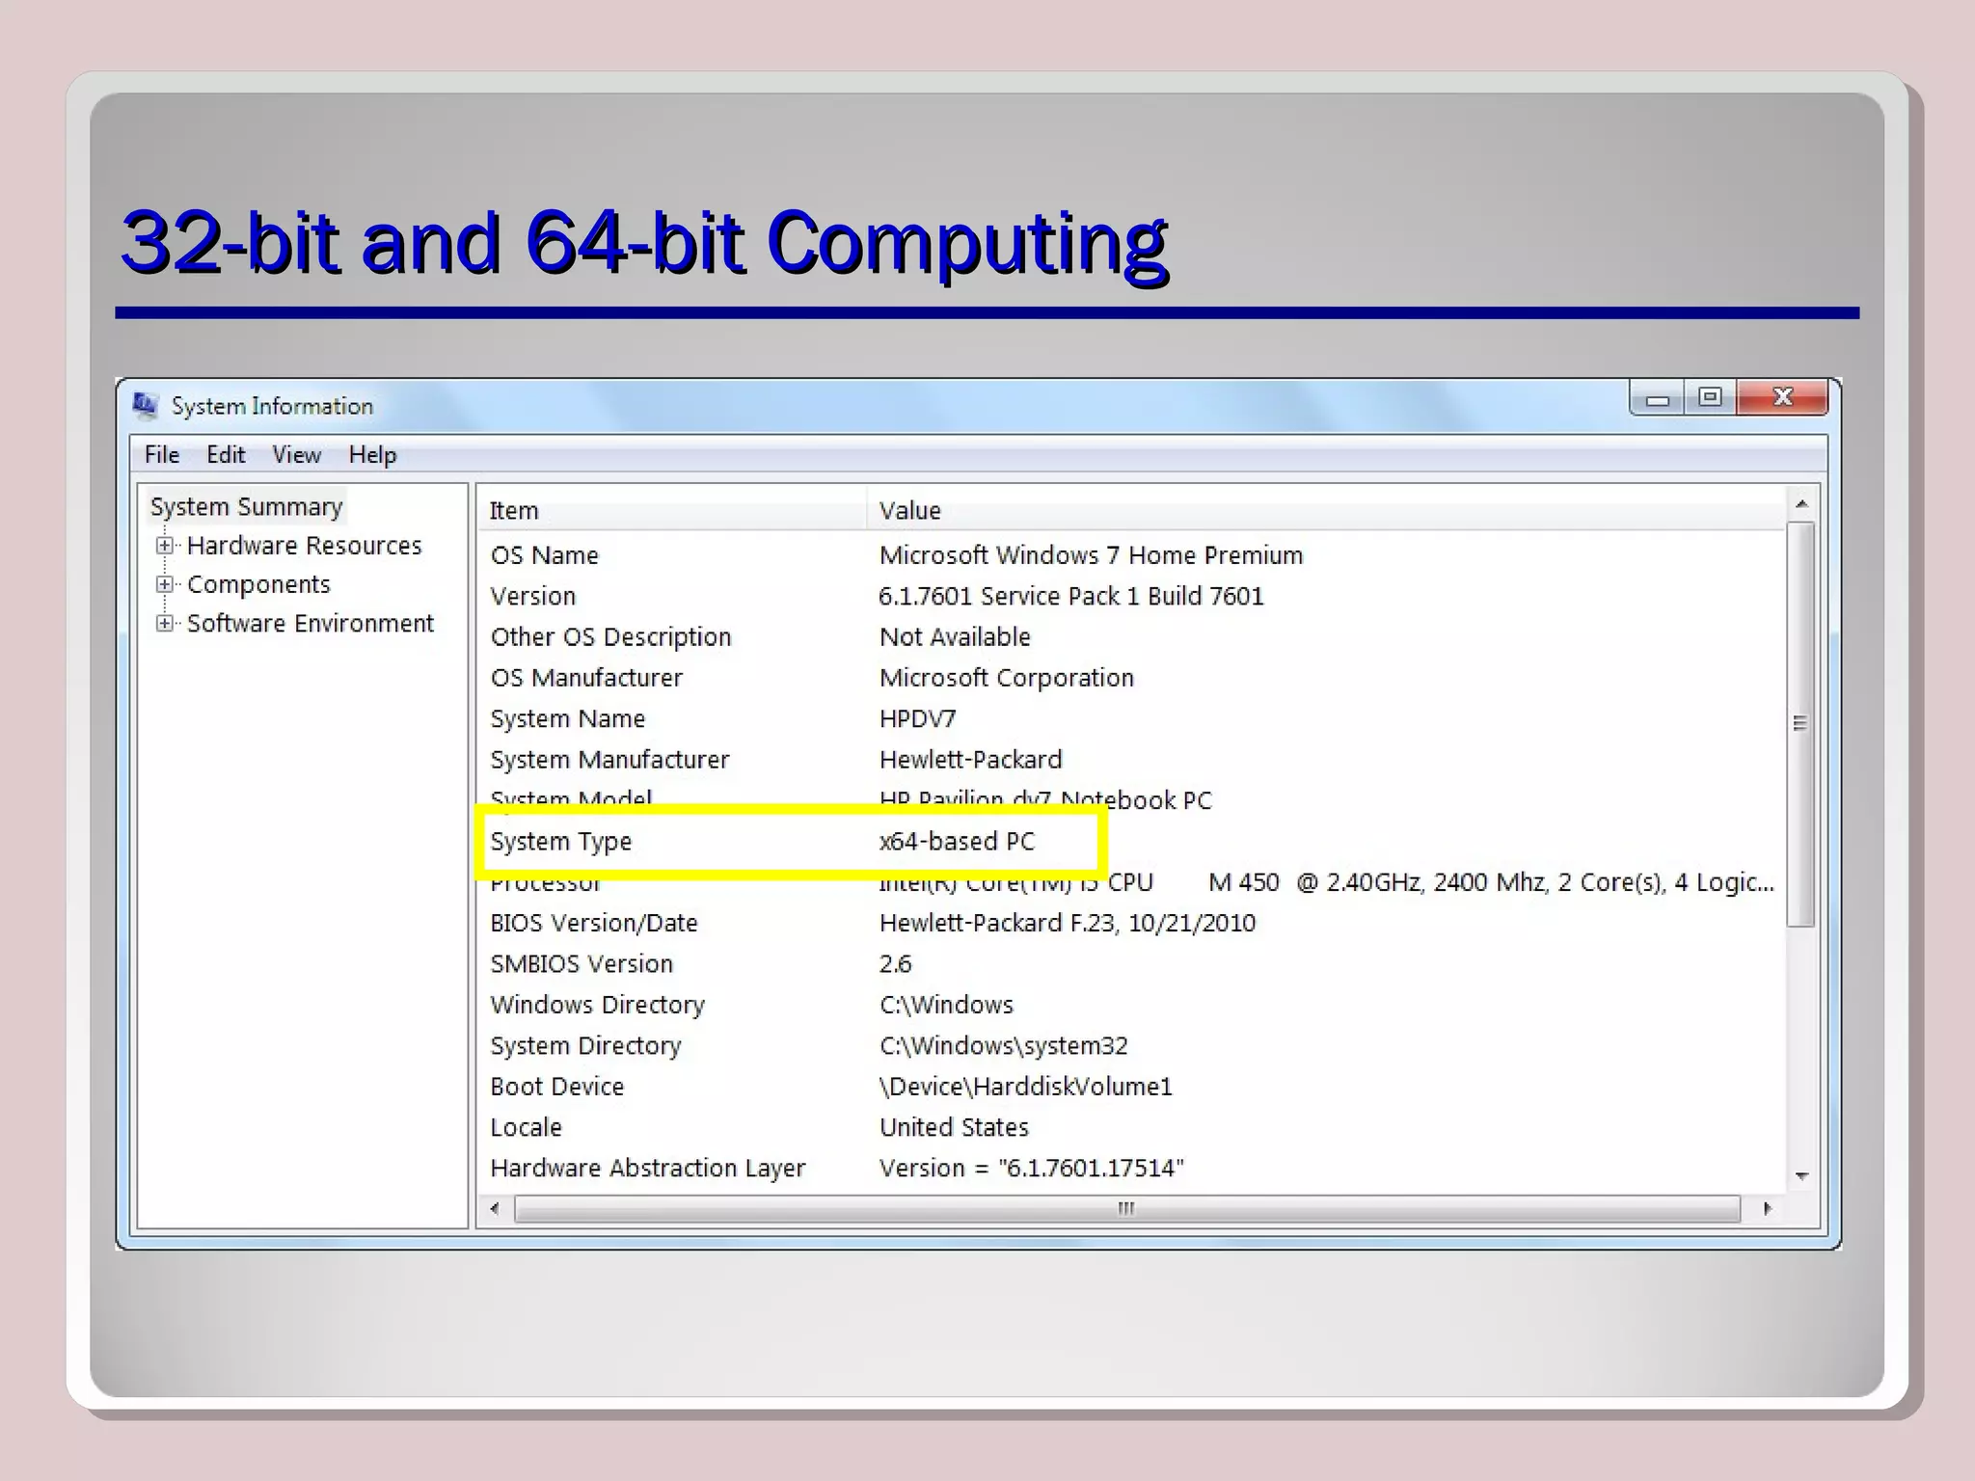Expand the Components node

165,584
